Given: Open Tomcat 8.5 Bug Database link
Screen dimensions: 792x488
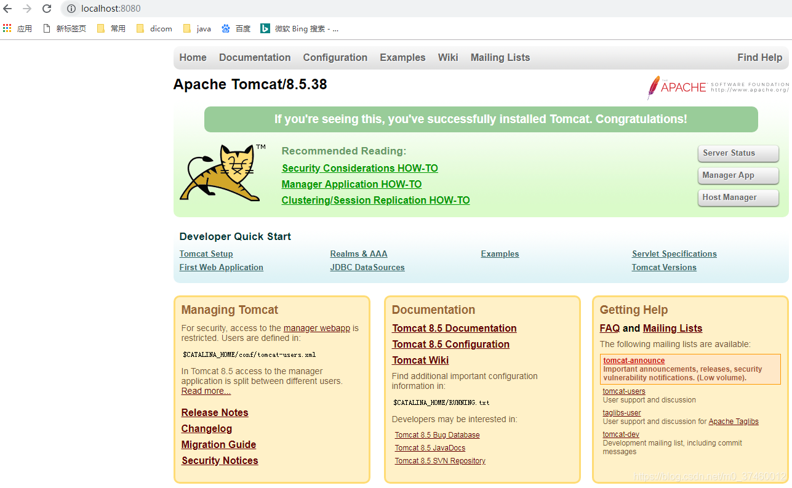Looking at the screenshot, I should coord(437,435).
